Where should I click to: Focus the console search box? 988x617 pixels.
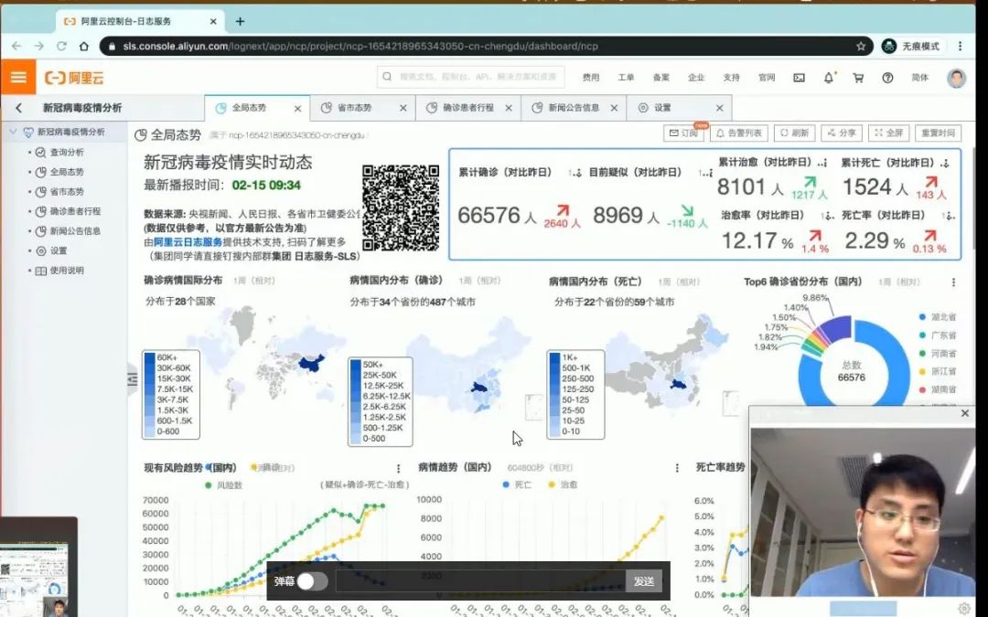(x=471, y=77)
